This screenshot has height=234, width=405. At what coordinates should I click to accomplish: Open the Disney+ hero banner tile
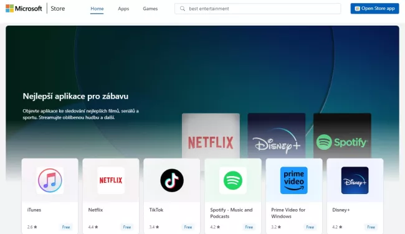(277, 136)
